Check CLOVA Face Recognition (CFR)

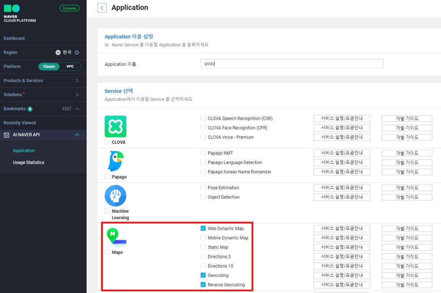click(x=203, y=128)
